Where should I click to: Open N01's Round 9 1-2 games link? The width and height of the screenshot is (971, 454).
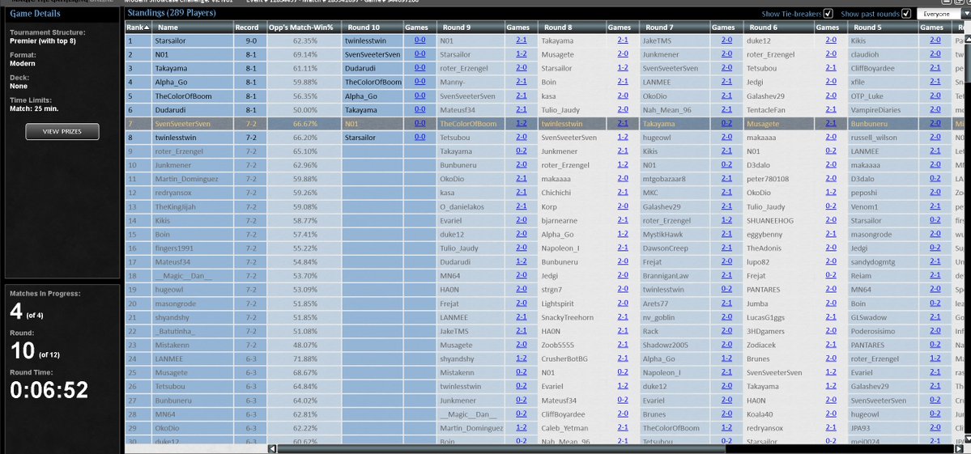pyautogui.click(x=521, y=54)
